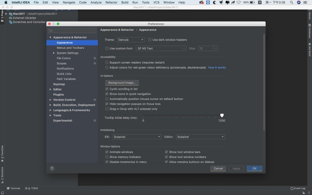The height and width of the screenshot is (195, 312).
Task: Open the Favorites tool window
Action: [x=2, y=154]
